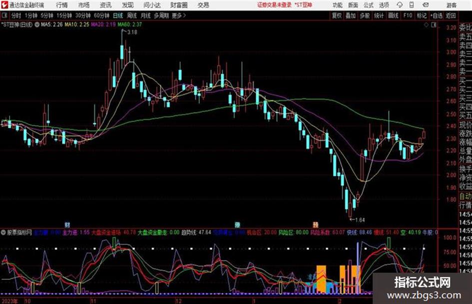The image size is (472, 304).
Task: Click the 3.18 high price label
Action: 132,32
